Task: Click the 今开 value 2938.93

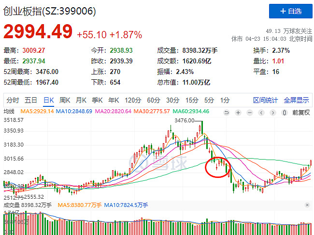Action: 121,50
